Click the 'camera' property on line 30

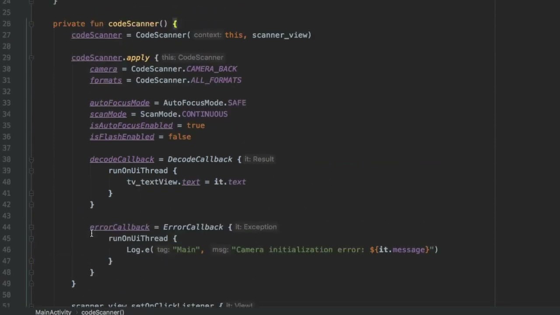[103, 69]
